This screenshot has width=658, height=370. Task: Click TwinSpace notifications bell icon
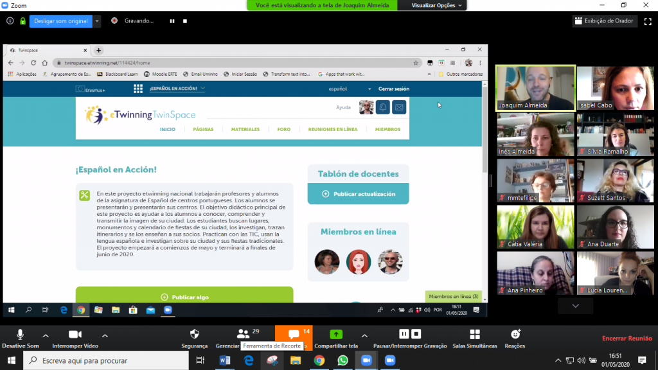pyautogui.click(x=383, y=107)
